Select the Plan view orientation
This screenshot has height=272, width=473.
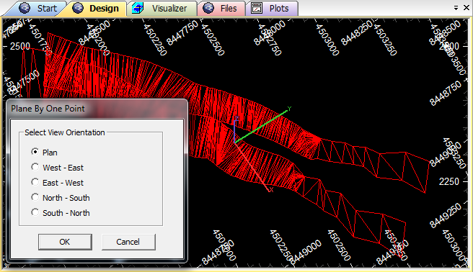tap(45, 153)
